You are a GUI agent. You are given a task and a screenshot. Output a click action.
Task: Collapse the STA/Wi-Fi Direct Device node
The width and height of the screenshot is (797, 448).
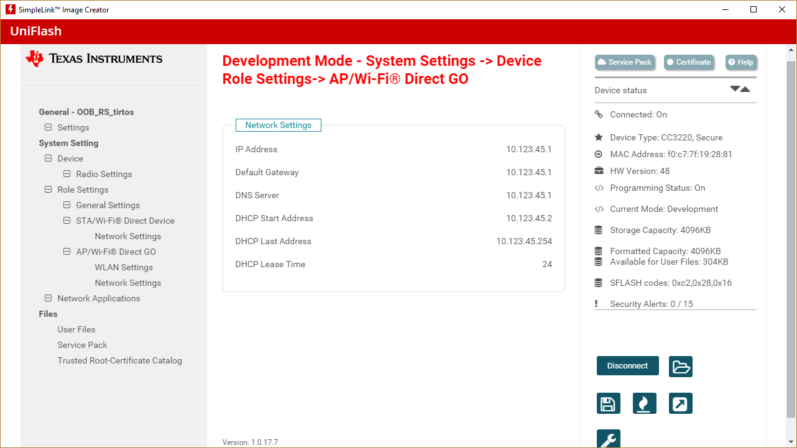pyautogui.click(x=67, y=221)
